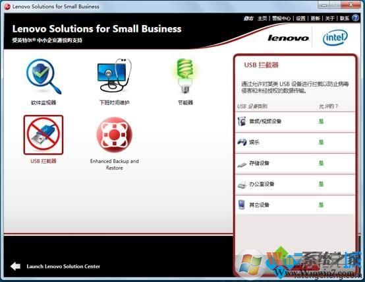Viewport: 365px width, 282px height.
Task: Click the Enhanced Backup and Restore label
Action: 114,164
